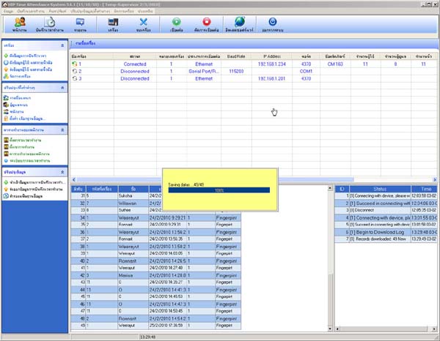Click the green arrow icon in bottom sidebar panel
This screenshot has height=341, width=440.
click(x=6, y=182)
